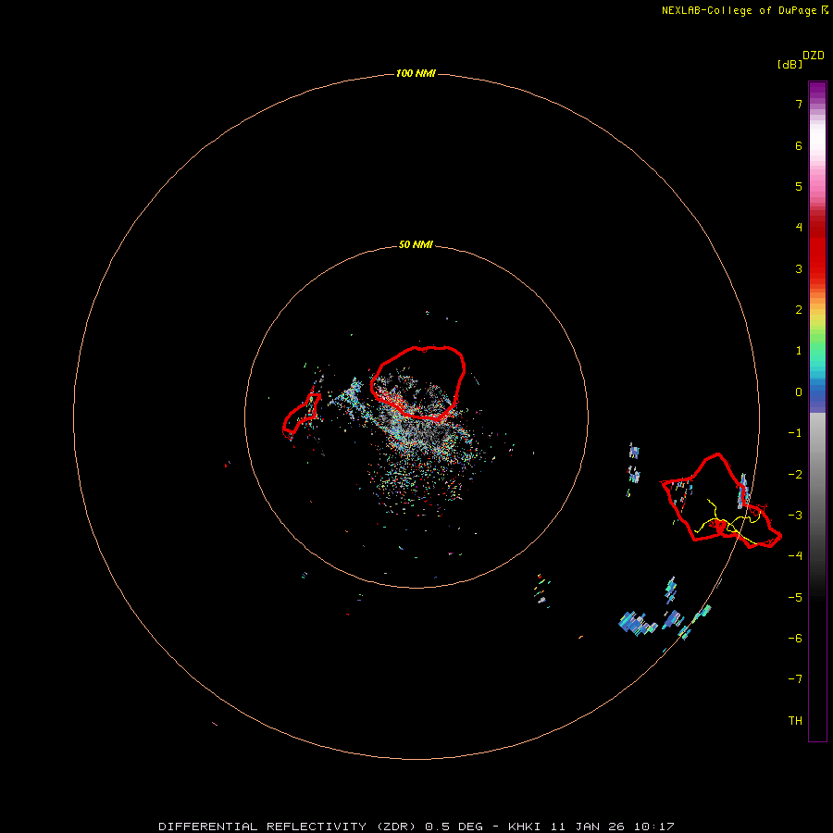Click the 5 value on color scale

click(x=799, y=186)
